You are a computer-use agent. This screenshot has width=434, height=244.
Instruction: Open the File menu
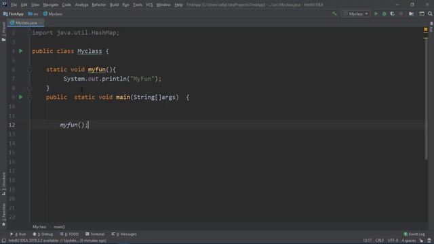(14, 5)
